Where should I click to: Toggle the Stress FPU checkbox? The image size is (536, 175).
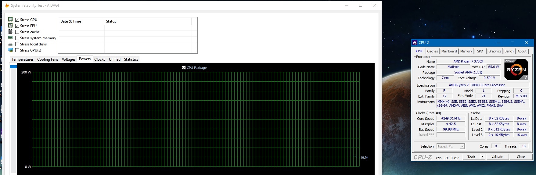tap(17, 26)
